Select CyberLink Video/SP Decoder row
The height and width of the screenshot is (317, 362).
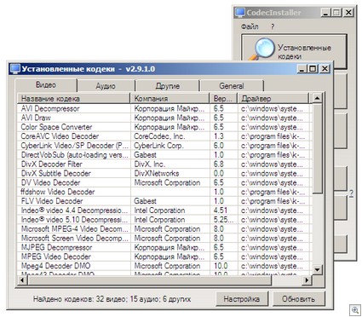click(x=165, y=146)
